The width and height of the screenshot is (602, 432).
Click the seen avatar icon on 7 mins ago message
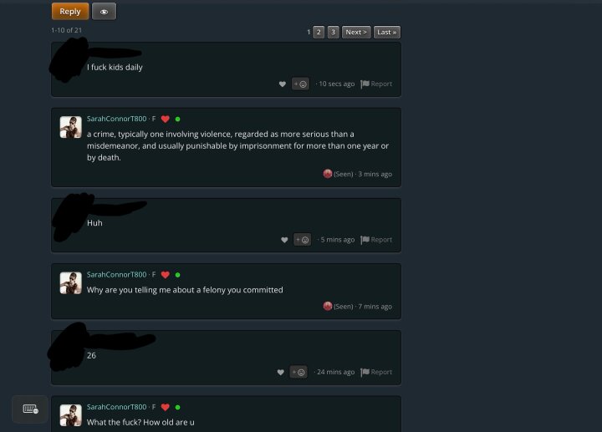328,306
